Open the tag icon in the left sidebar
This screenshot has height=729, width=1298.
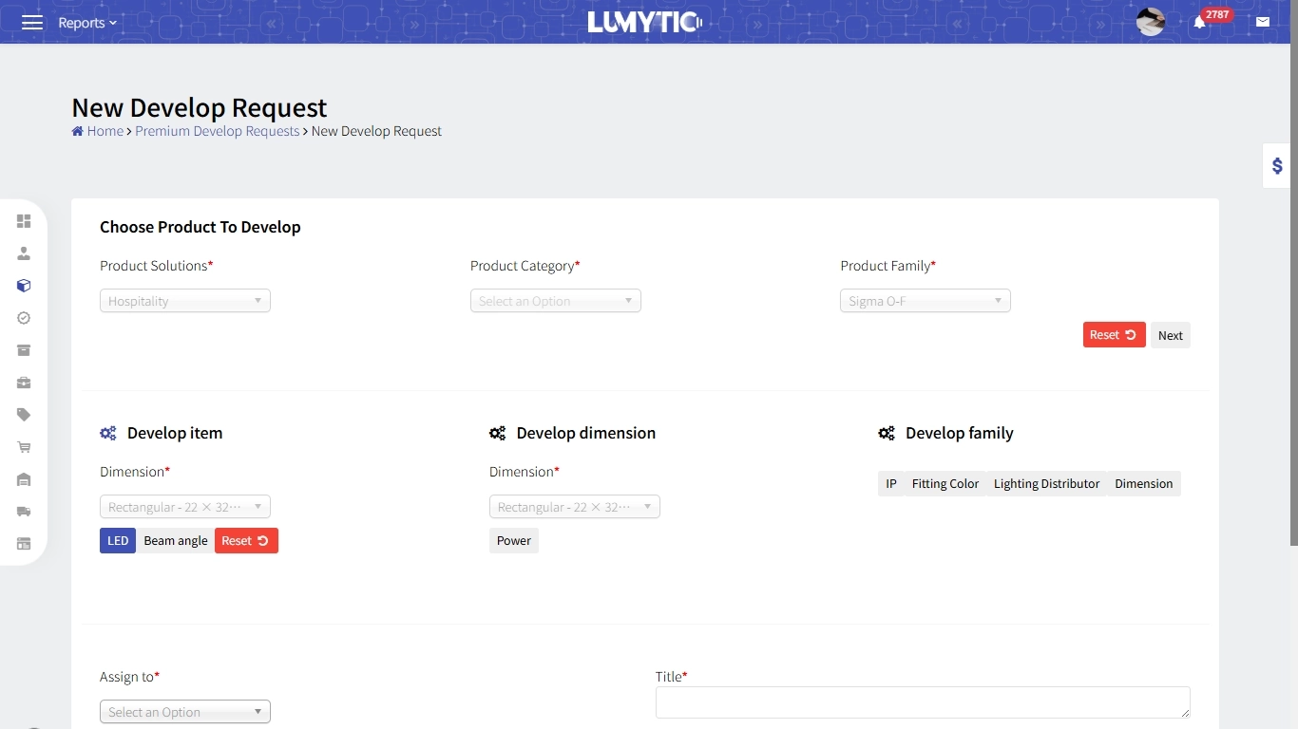pyautogui.click(x=24, y=415)
